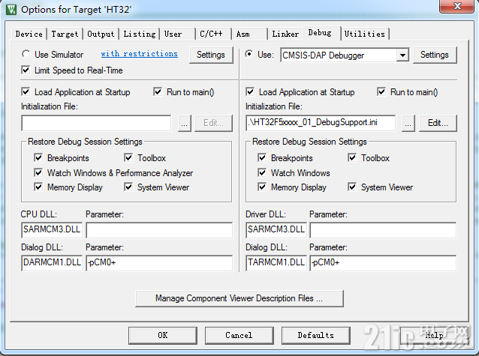Open the 'with restrictions' link

click(140, 54)
